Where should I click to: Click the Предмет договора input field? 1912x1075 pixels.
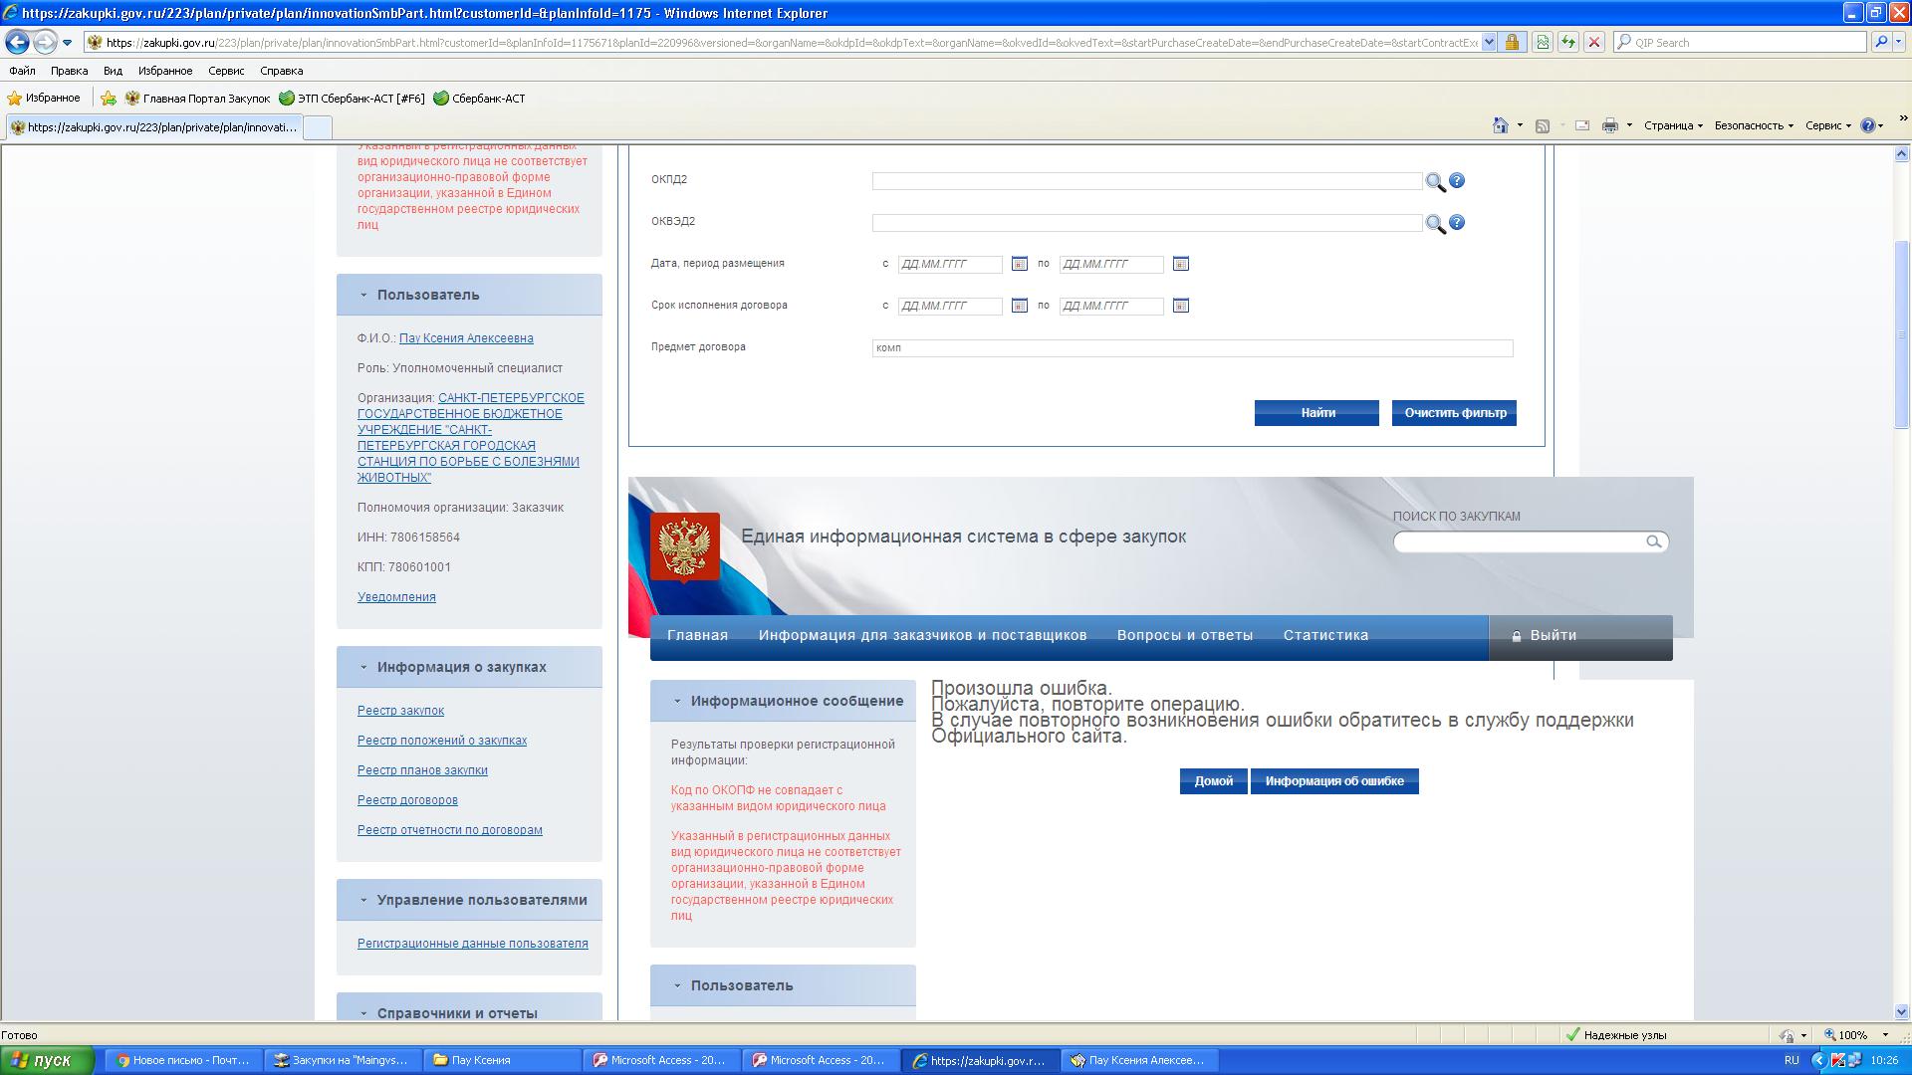click(1192, 348)
